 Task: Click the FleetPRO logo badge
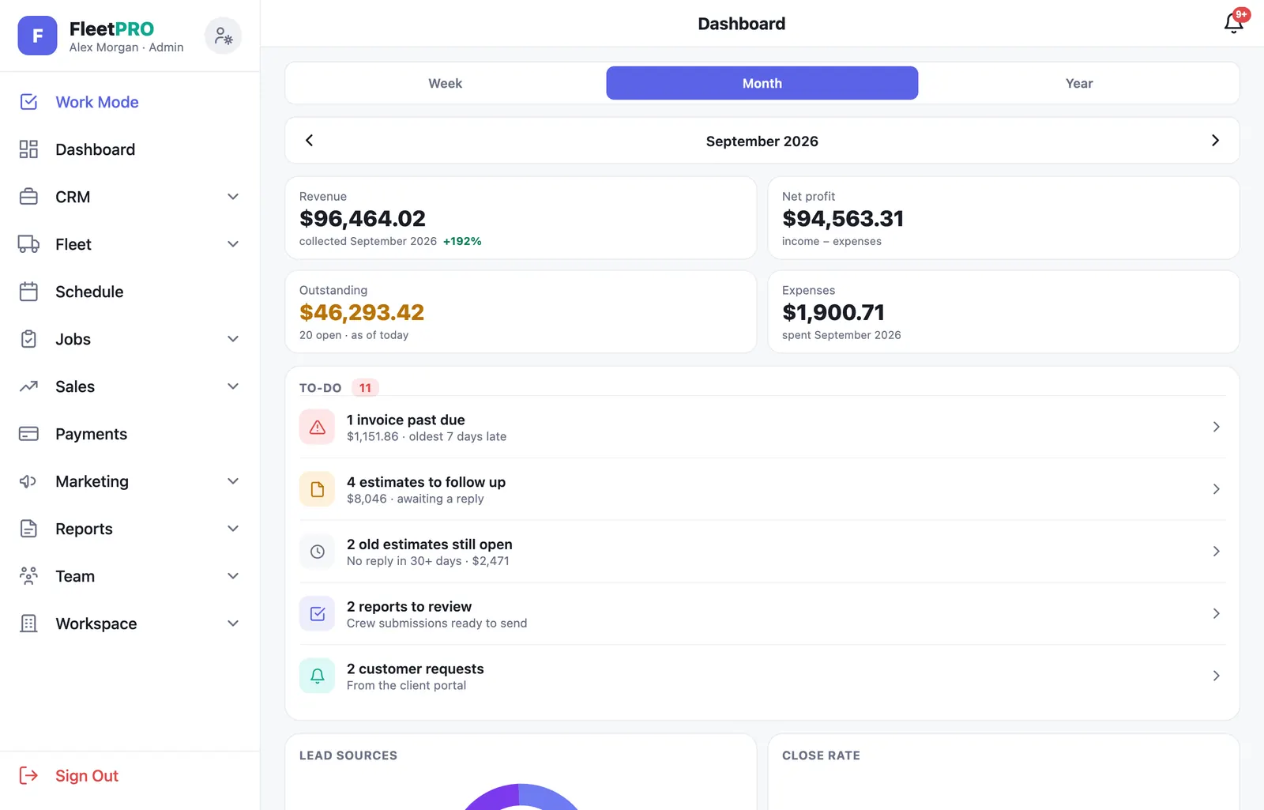pos(37,36)
